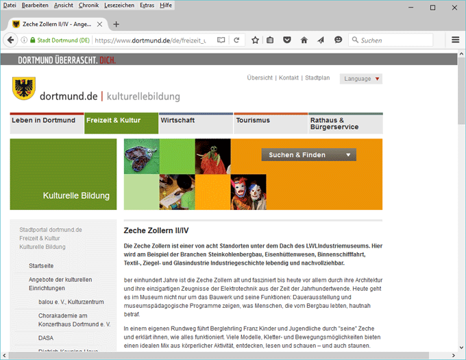This screenshot has height=360, width=466.
Task: Expand the Suchen & Finden dropdown
Action: pyautogui.click(x=308, y=155)
